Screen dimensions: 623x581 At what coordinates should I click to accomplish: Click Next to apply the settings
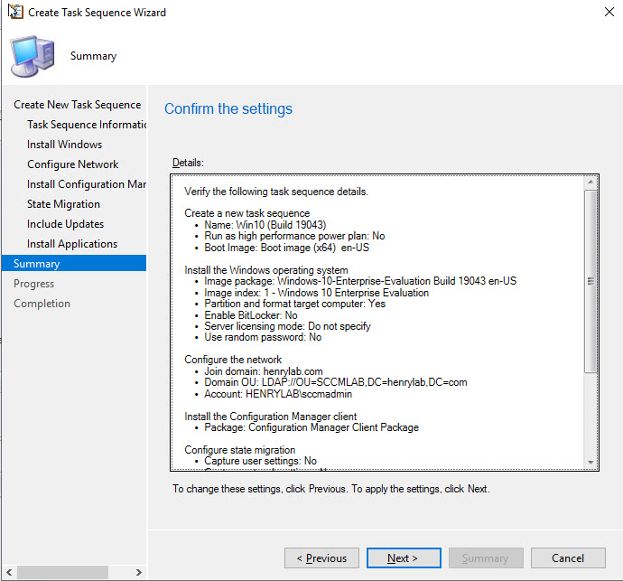pos(403,558)
